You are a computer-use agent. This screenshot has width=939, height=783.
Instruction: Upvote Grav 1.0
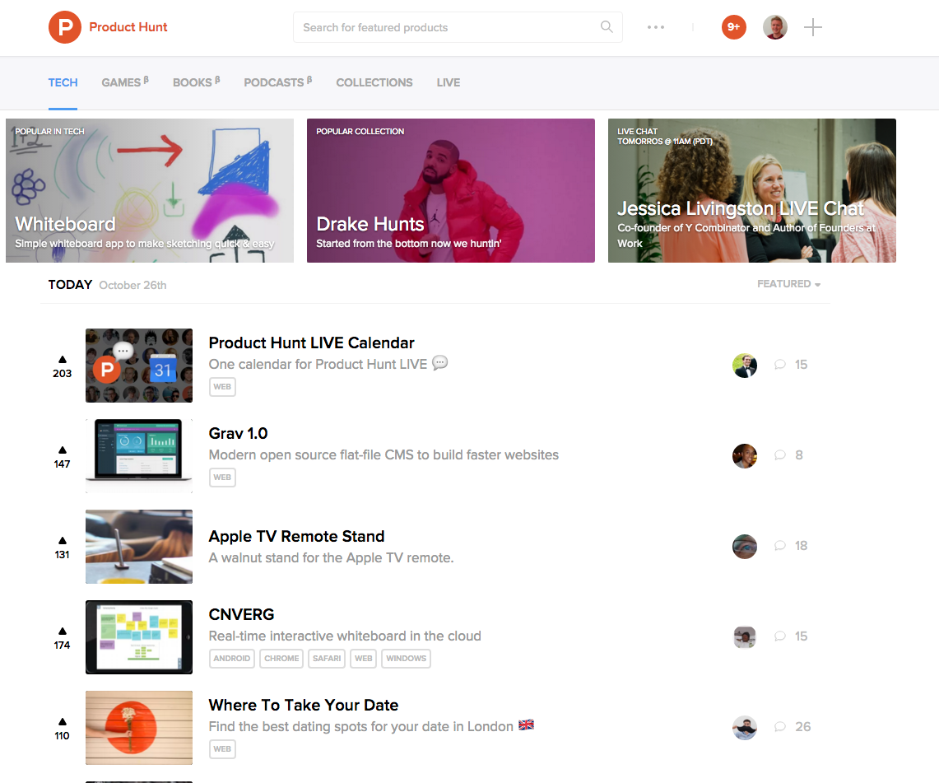tap(63, 457)
